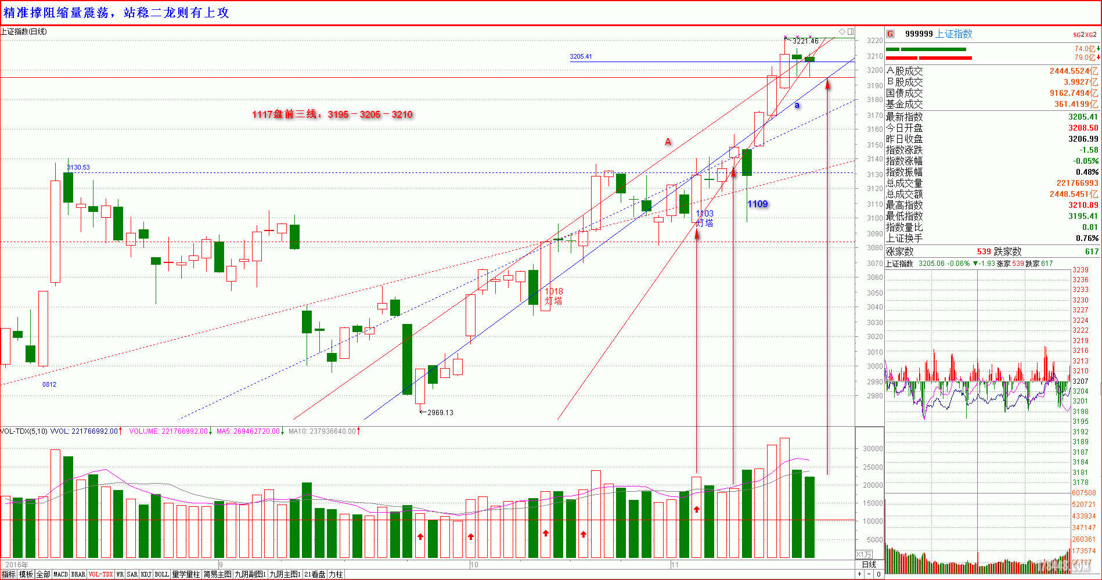Click the 今日开盘 value 3208.50

[x=1083, y=128]
